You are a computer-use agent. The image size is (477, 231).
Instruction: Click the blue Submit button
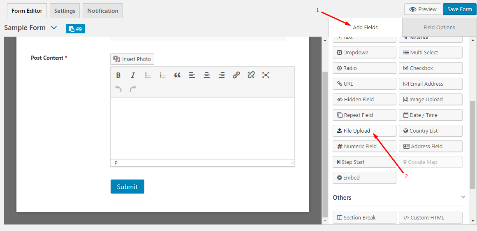click(127, 187)
